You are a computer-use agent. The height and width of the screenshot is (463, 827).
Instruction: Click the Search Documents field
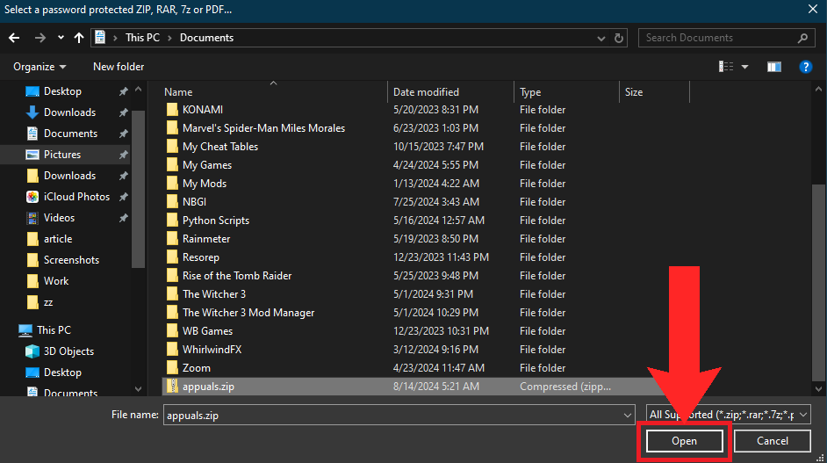click(718, 38)
